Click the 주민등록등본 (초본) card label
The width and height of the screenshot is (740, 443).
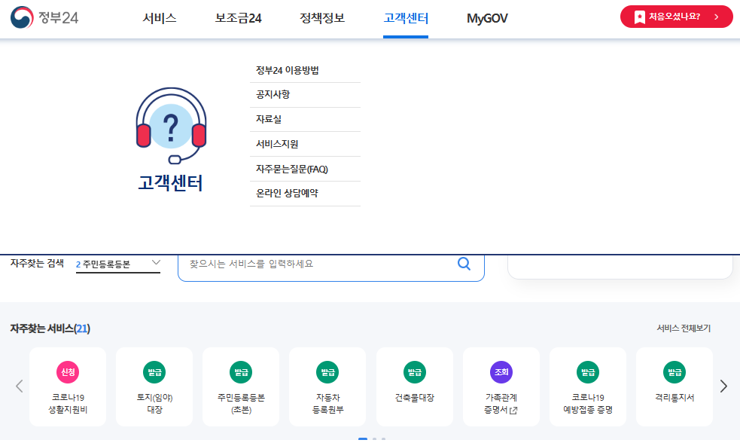coord(241,404)
